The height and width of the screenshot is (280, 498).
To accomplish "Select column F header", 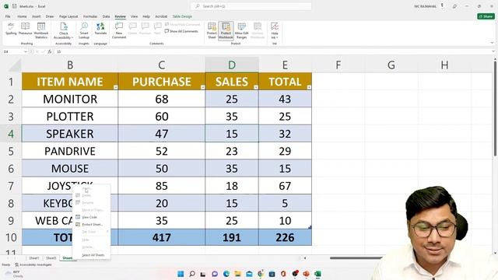I will pyautogui.click(x=338, y=65).
